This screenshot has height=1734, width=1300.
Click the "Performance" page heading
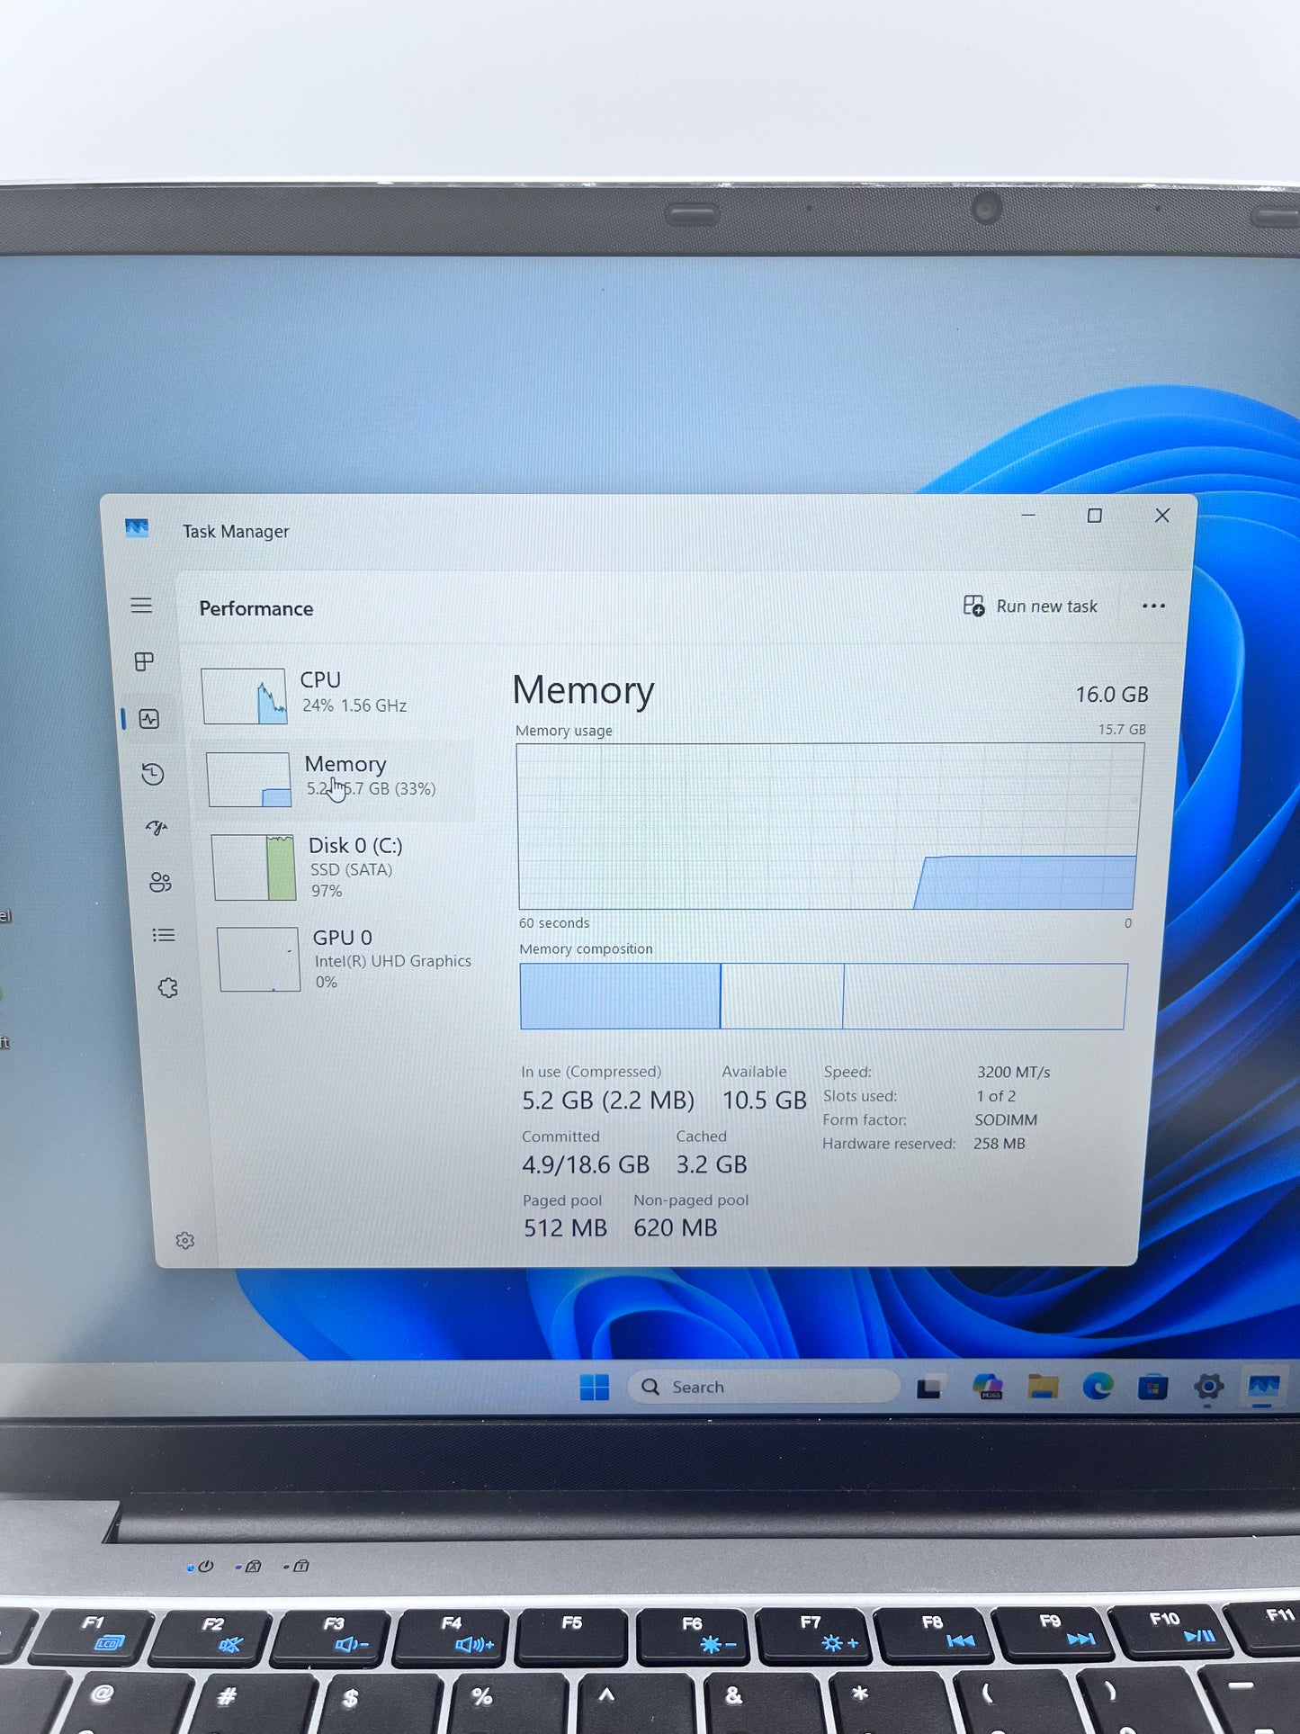pyautogui.click(x=256, y=609)
